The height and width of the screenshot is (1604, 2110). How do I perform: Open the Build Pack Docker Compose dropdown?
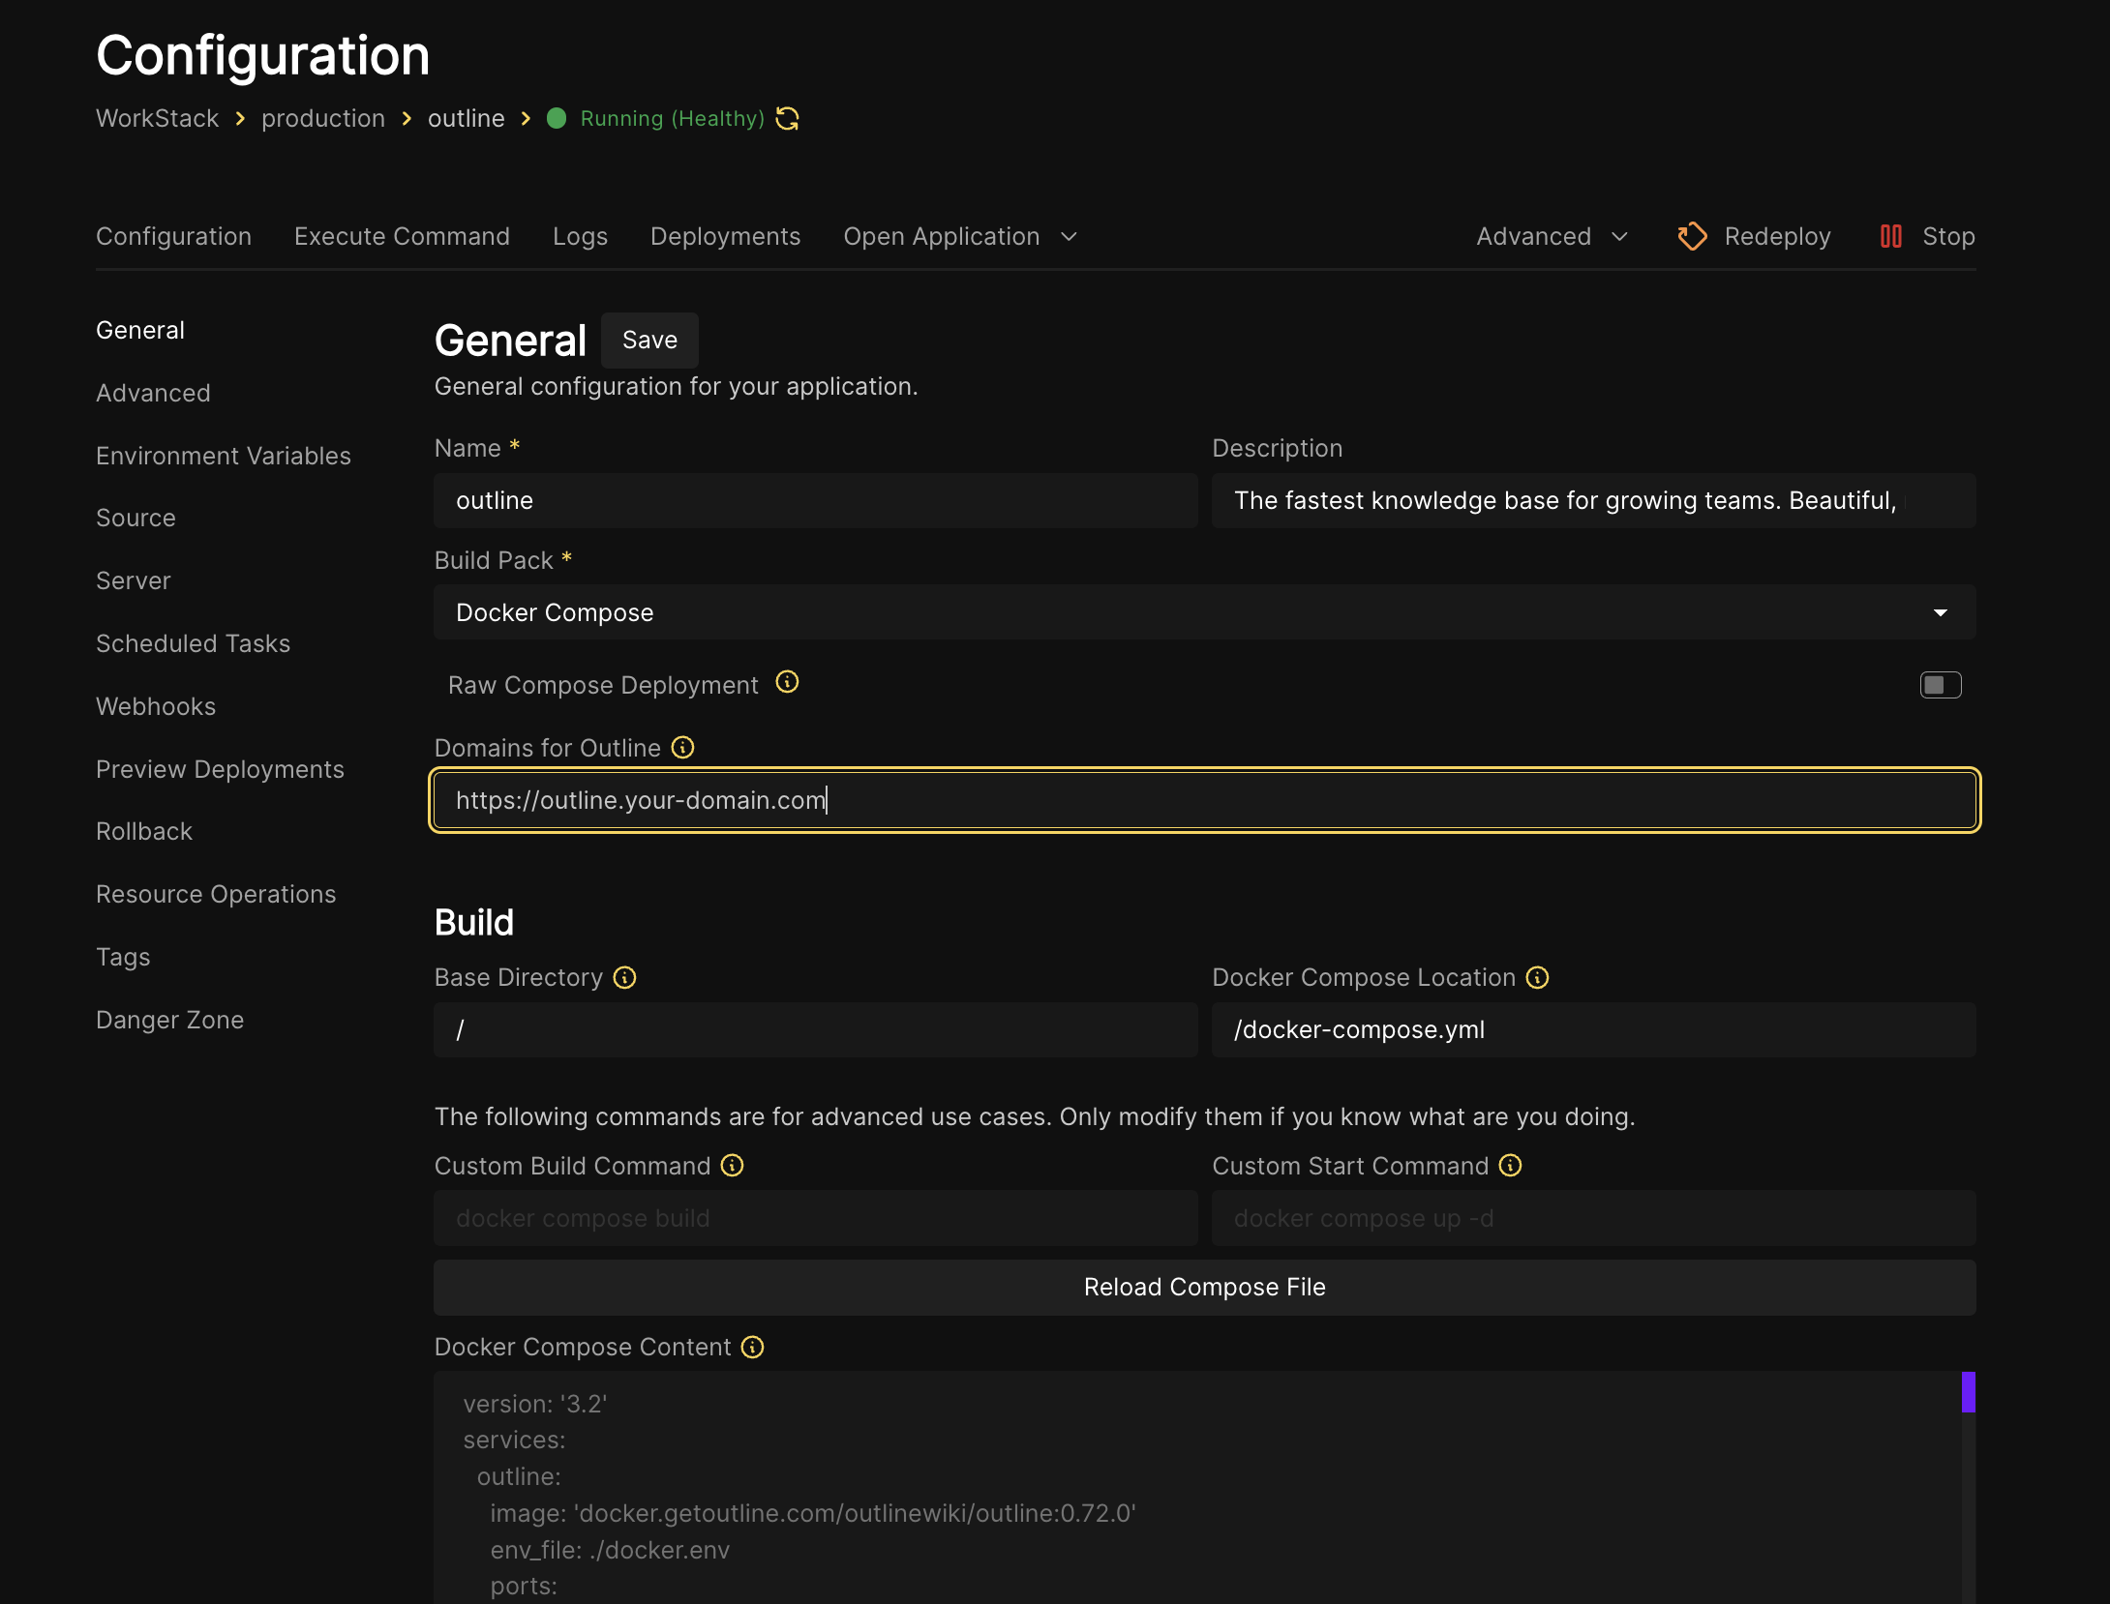(1205, 612)
